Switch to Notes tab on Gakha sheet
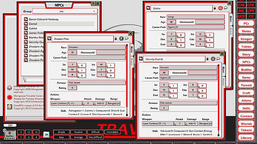The height and width of the screenshot is (144, 257). (231, 31)
